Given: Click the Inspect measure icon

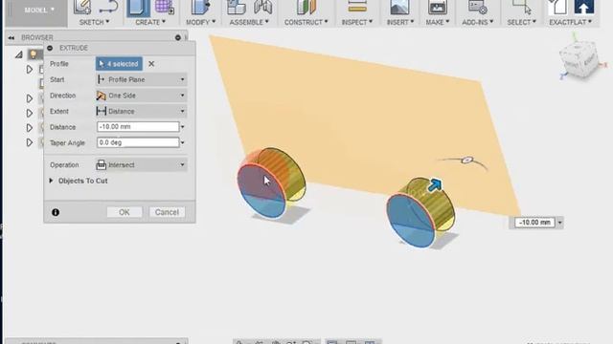Looking at the screenshot, I should pyautogui.click(x=357, y=7).
